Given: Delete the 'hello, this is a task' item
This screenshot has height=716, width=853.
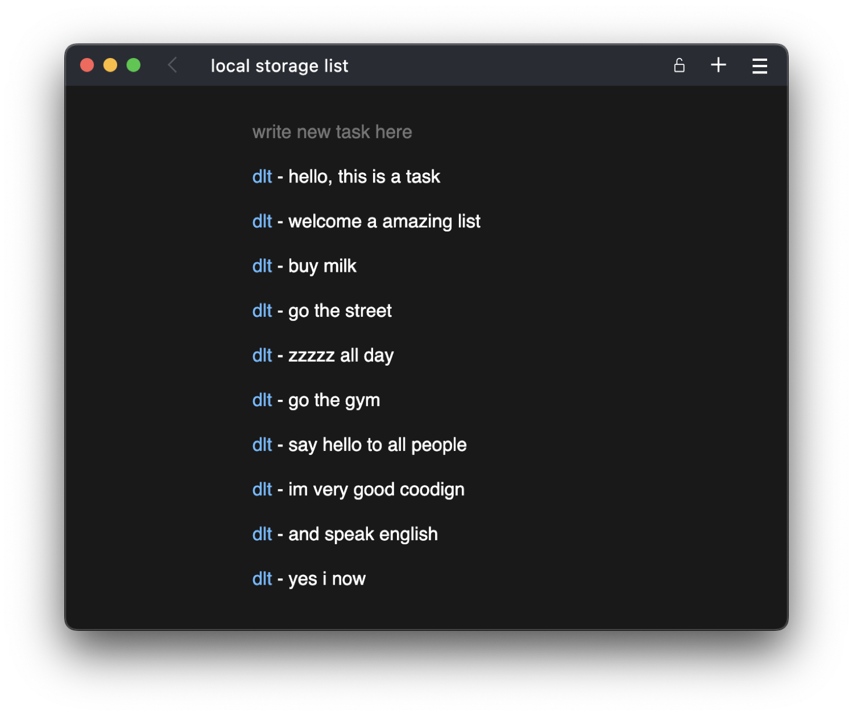Looking at the screenshot, I should point(262,177).
